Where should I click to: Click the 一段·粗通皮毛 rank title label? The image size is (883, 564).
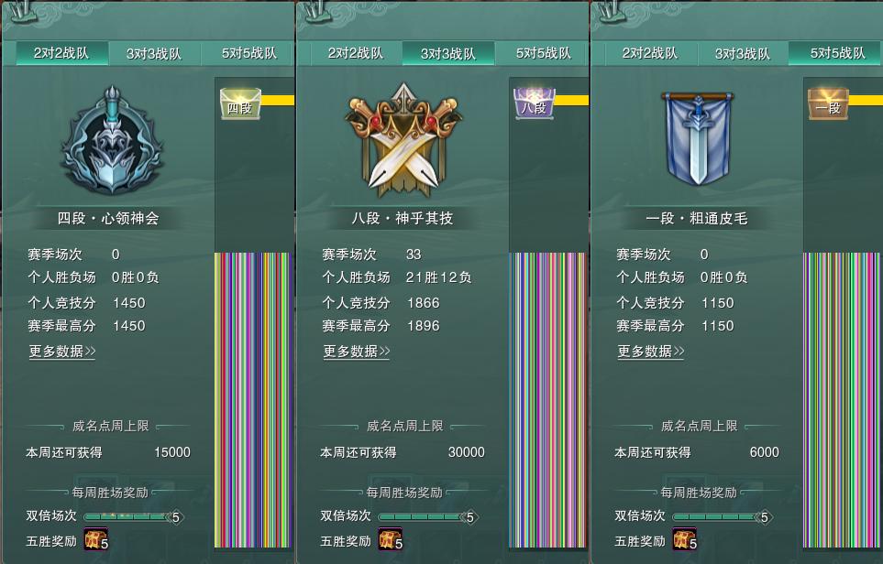click(x=697, y=218)
